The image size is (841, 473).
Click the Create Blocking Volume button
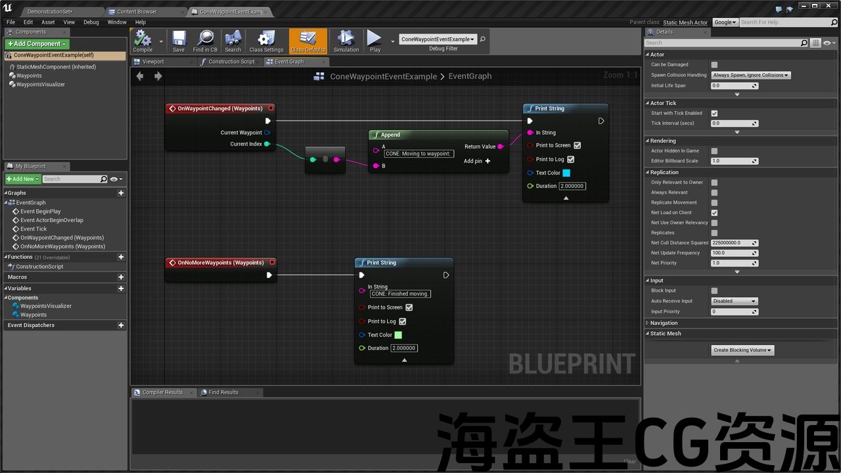[x=742, y=350]
